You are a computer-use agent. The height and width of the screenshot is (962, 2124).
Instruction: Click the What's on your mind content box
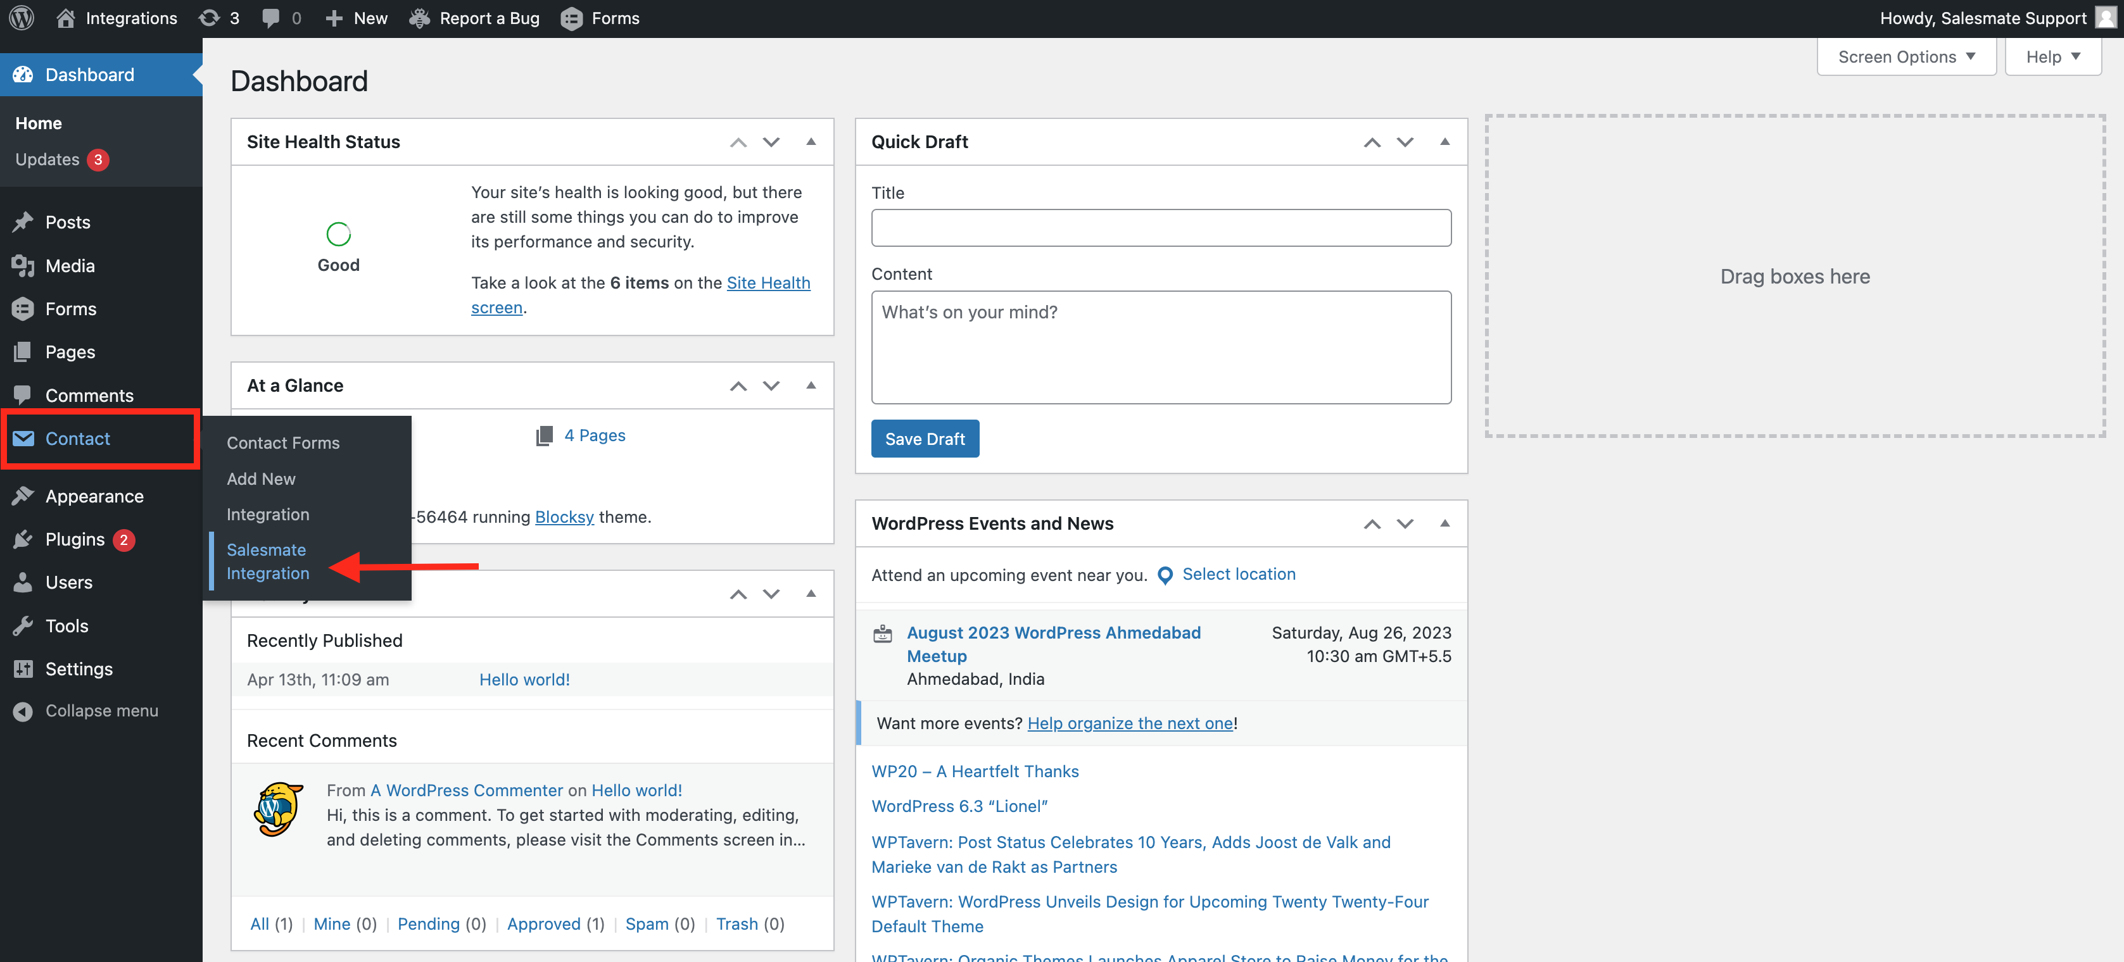(x=1161, y=347)
